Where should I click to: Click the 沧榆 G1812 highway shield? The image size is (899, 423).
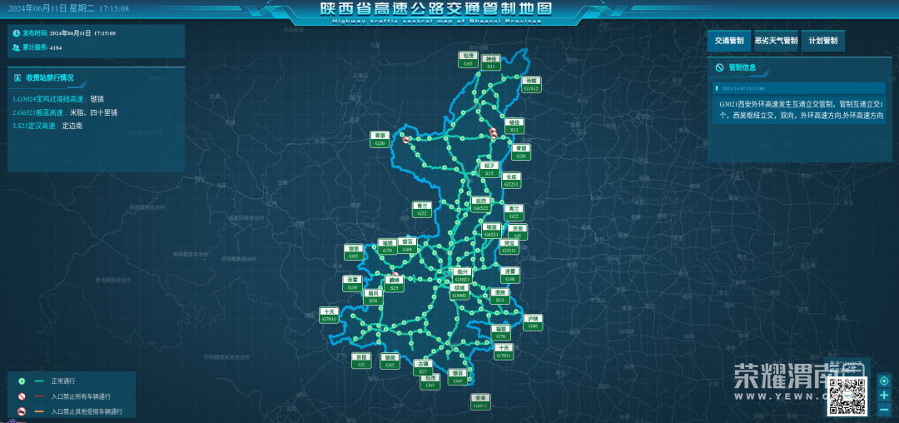coord(531,84)
